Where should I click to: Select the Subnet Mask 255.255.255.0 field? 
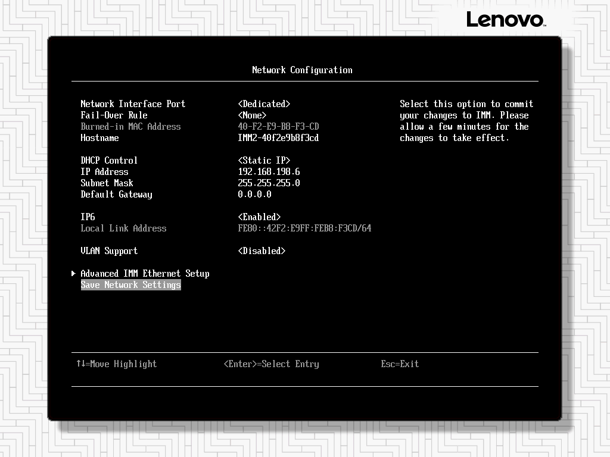[x=269, y=183]
